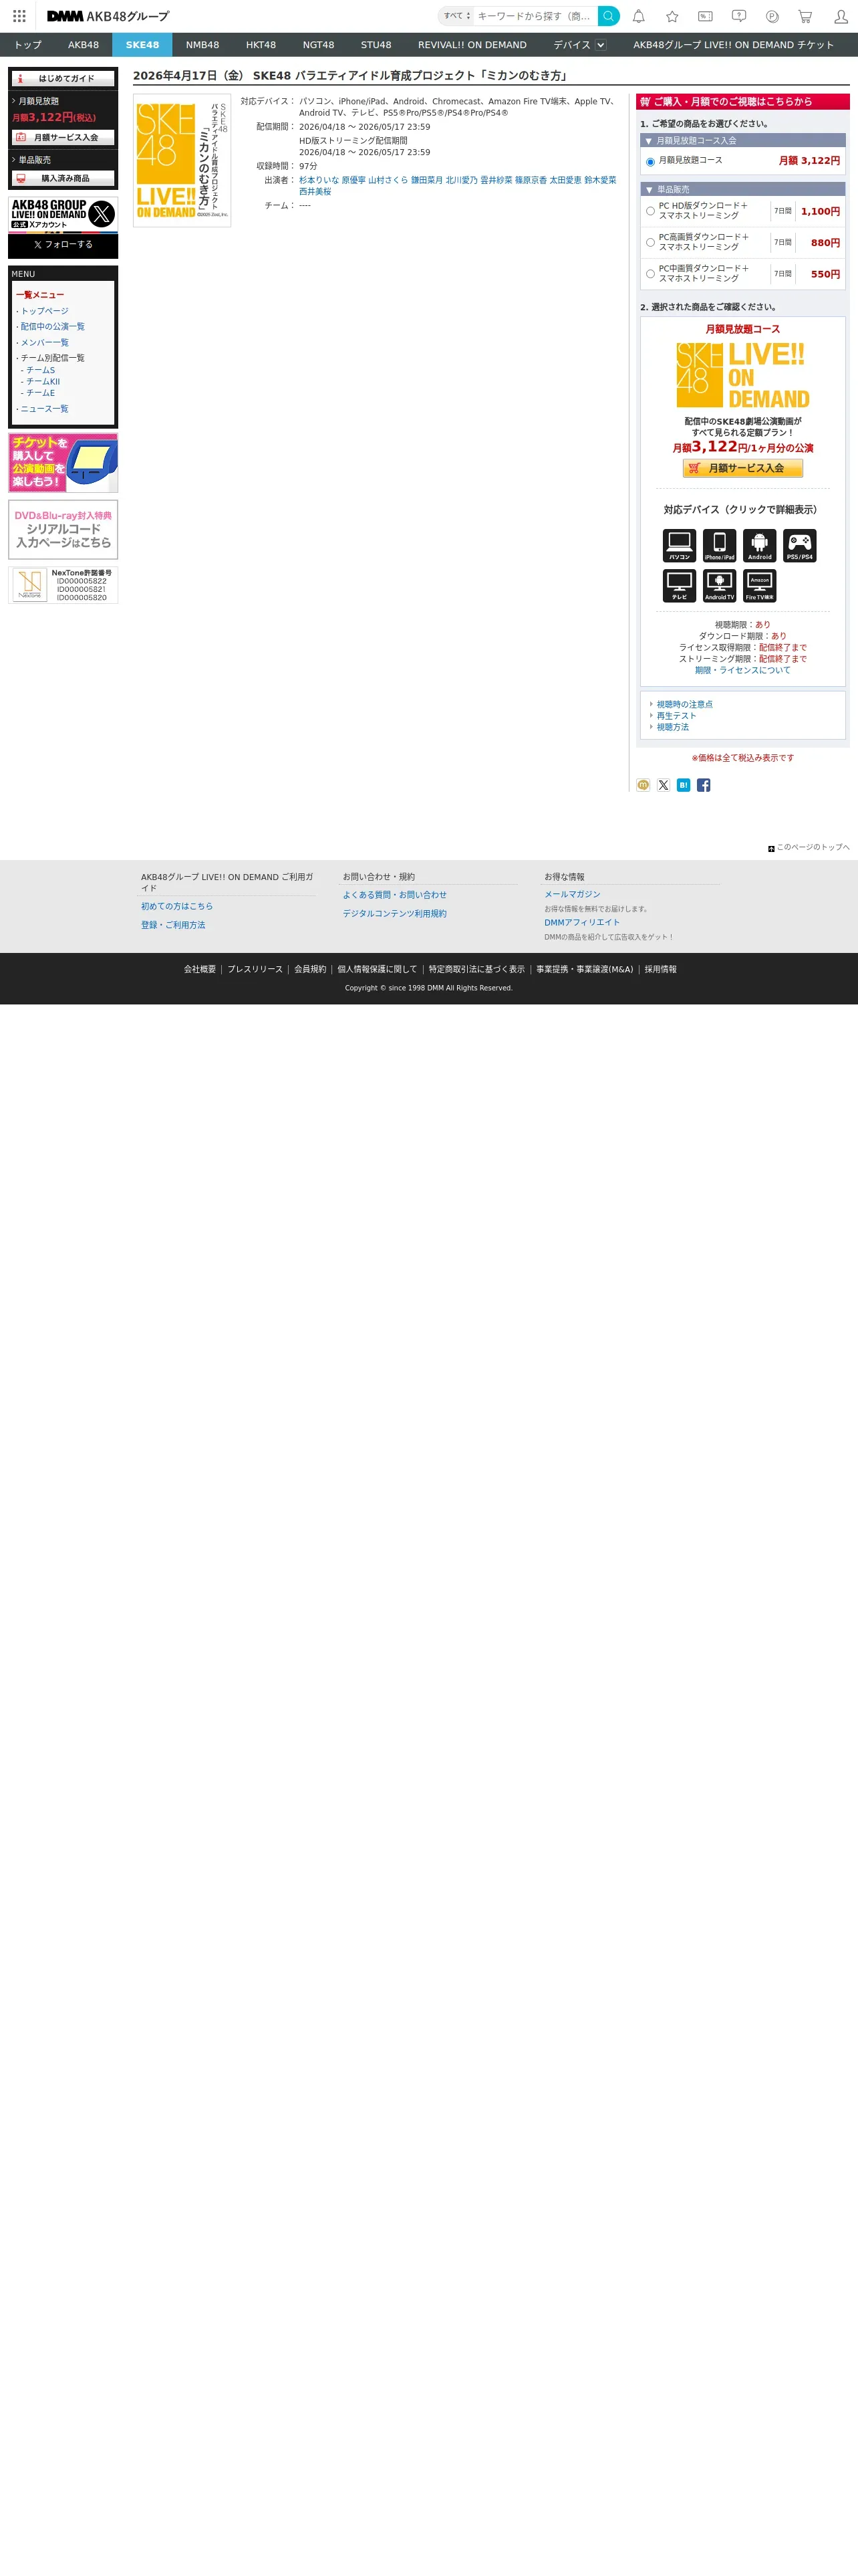Open the coupon percent icon
This screenshot has width=858, height=2576.
click(705, 16)
